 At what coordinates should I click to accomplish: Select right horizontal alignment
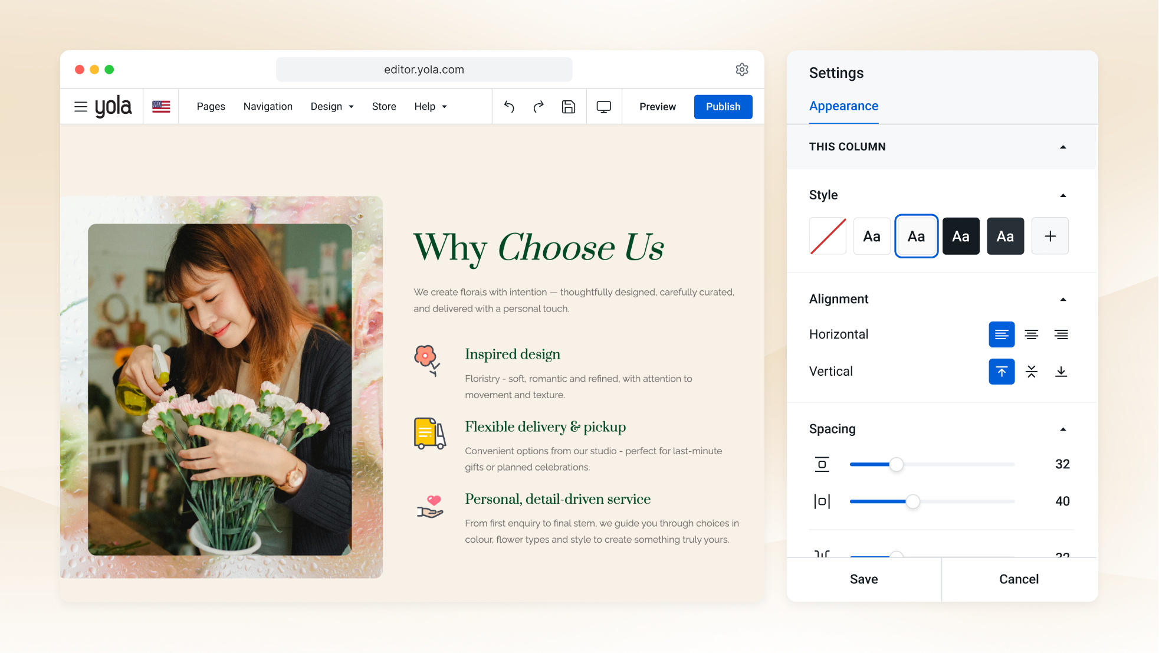pos(1061,334)
